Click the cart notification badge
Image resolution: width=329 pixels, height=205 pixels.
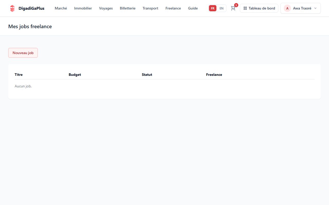[236, 5]
